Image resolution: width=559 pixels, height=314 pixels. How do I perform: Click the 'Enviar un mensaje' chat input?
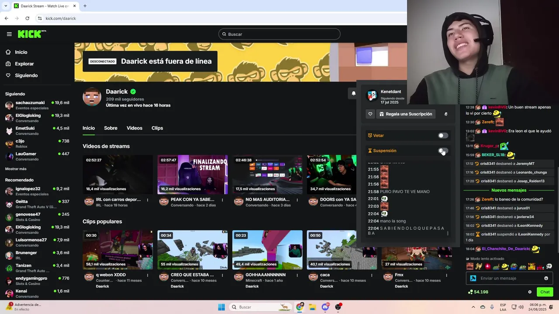coord(509,278)
